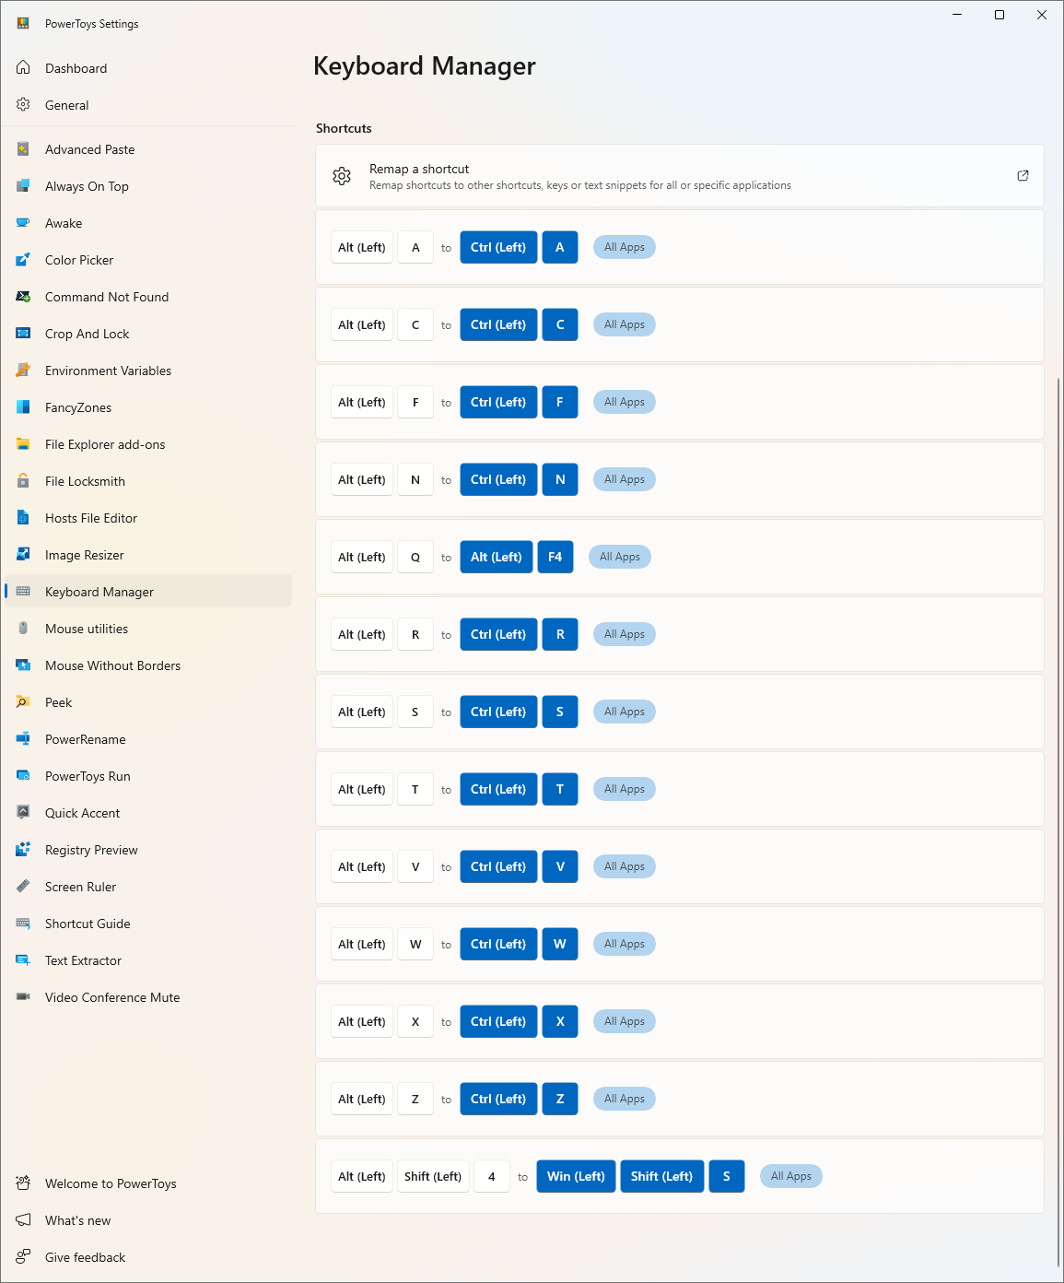This screenshot has height=1283, width=1064.
Task: Click All Apps badge in Alt+Q row
Action: 620,557
